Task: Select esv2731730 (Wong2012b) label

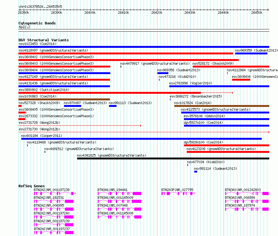Action: (39, 129)
